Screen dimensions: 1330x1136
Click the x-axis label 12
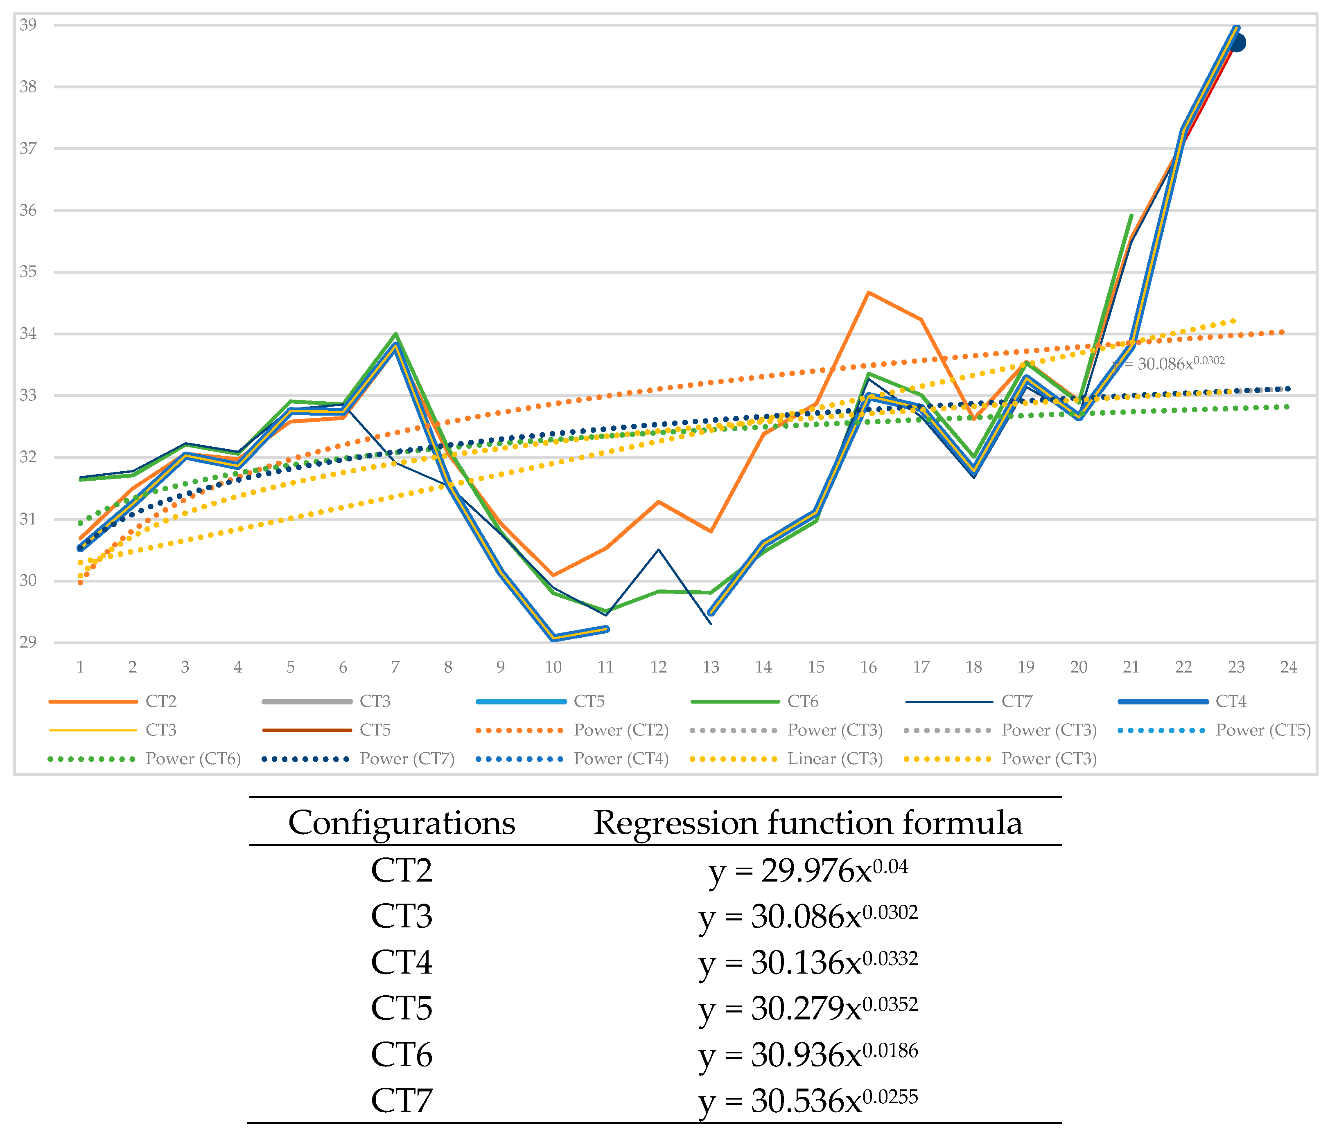tap(658, 667)
